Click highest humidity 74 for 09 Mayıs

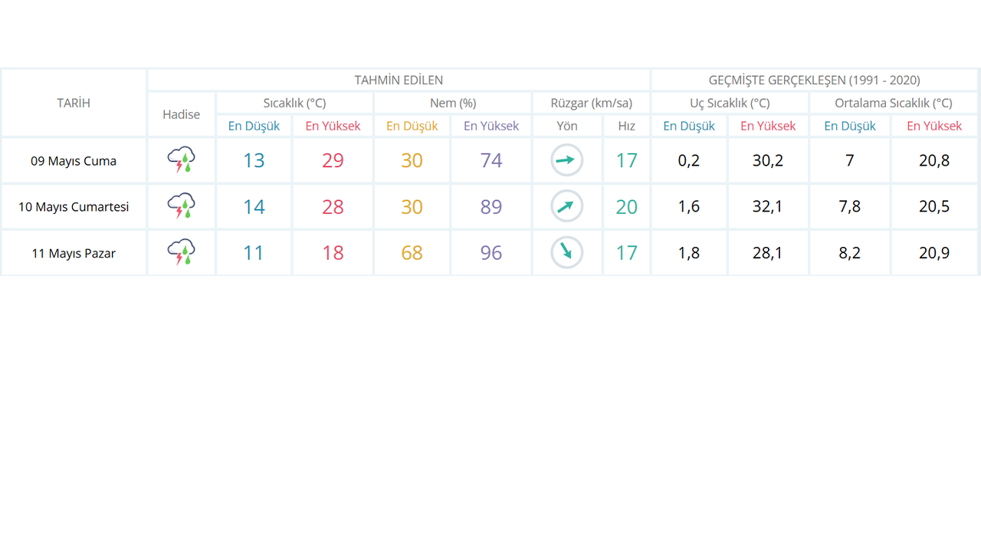click(491, 160)
